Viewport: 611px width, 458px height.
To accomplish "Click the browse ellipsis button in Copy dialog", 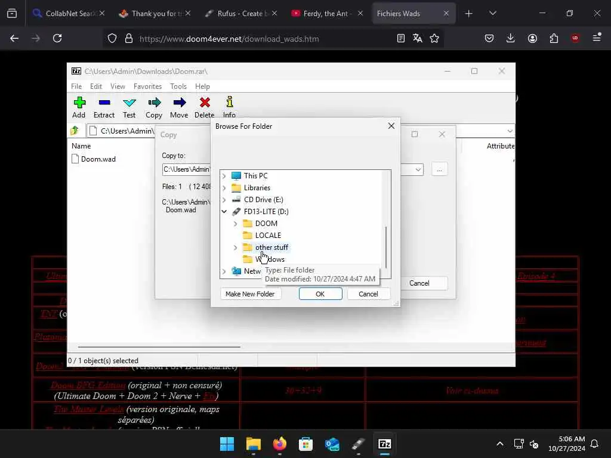I will [439, 169].
